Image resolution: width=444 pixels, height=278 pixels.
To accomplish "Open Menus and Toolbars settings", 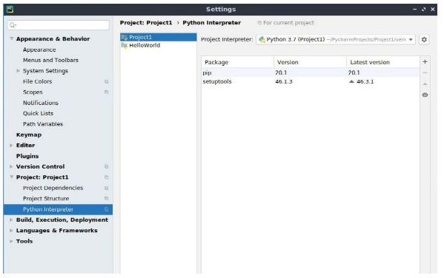I will pyautogui.click(x=50, y=60).
